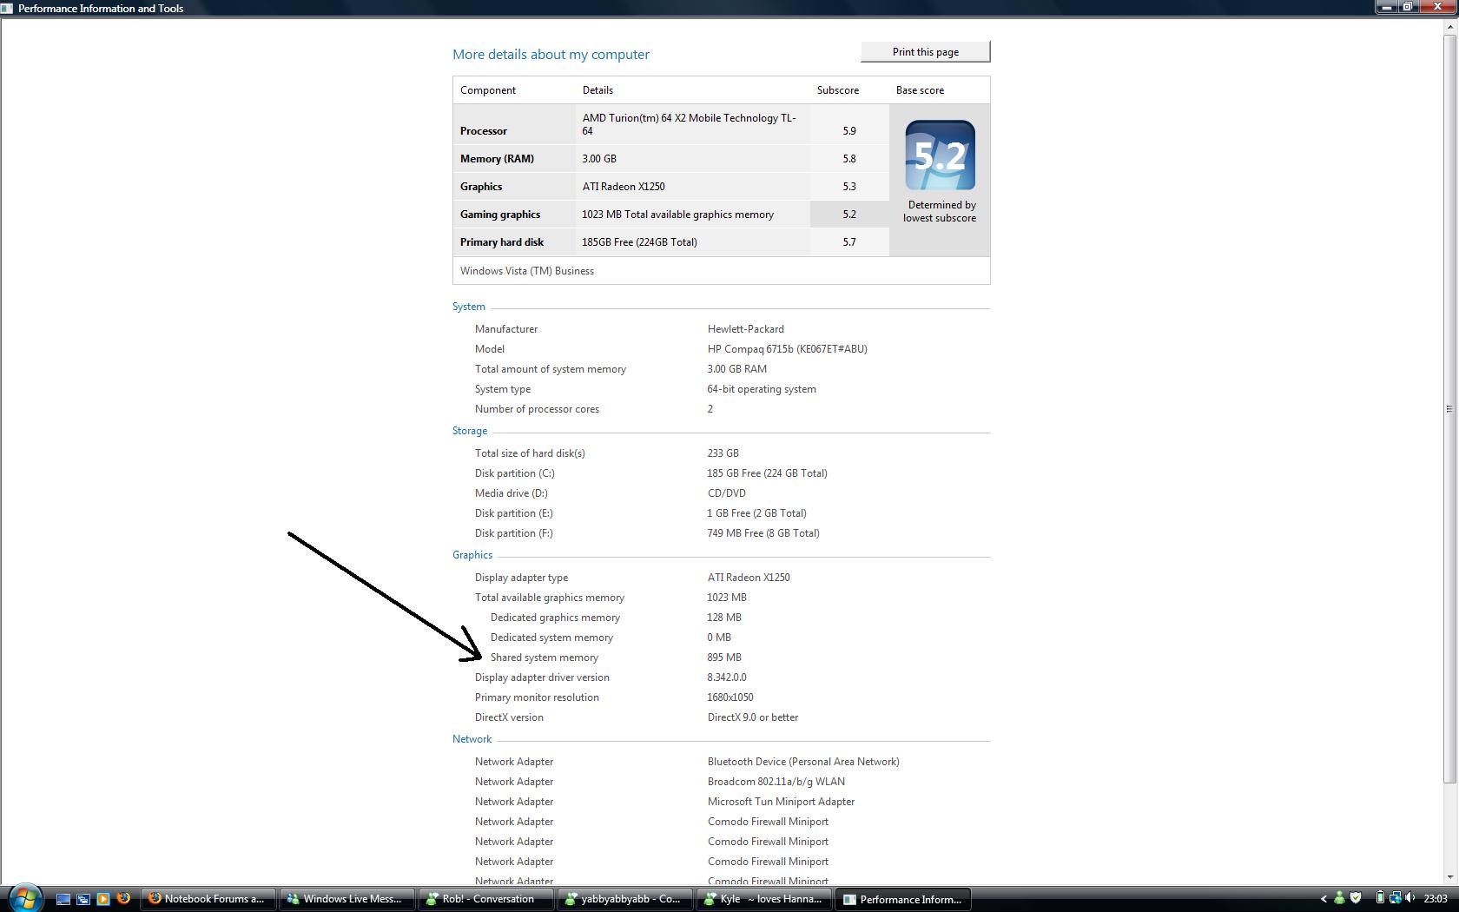Click the vertical scrollbar up arrow

(1449, 26)
